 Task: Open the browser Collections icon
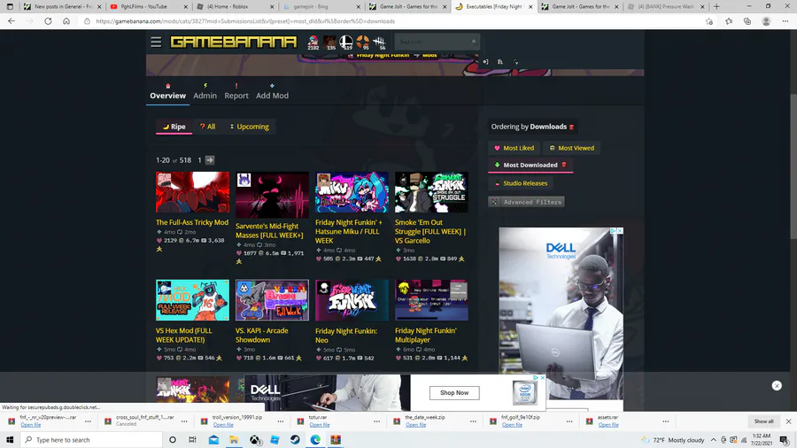coord(747,21)
